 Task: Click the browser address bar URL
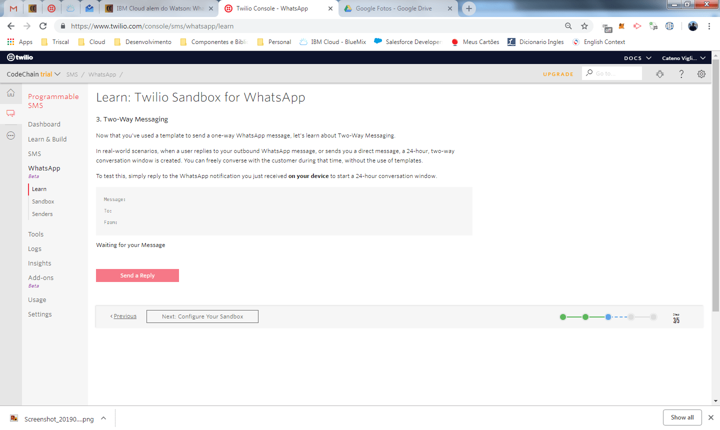(152, 26)
